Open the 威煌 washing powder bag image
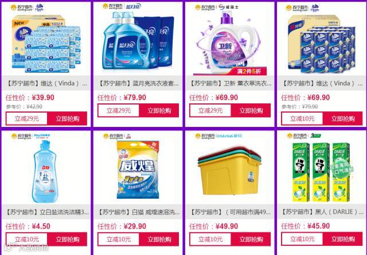Viewport: 367px width, 255px height. click(138, 169)
